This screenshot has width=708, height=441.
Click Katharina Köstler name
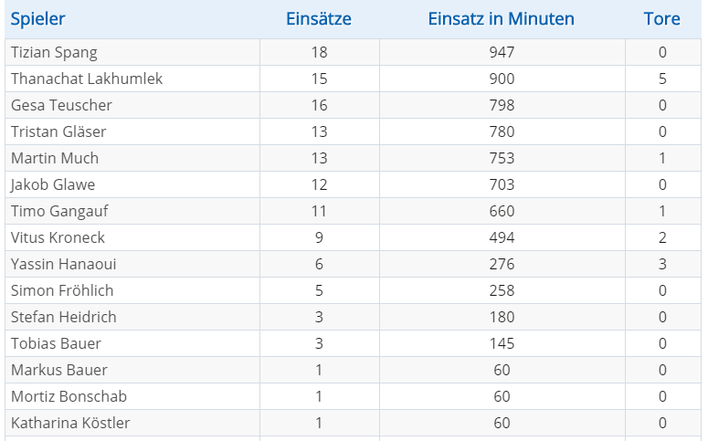pos(70,423)
